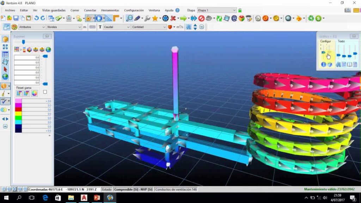Click the up/down level arrows button
361x203 pixels.
coord(195,27)
